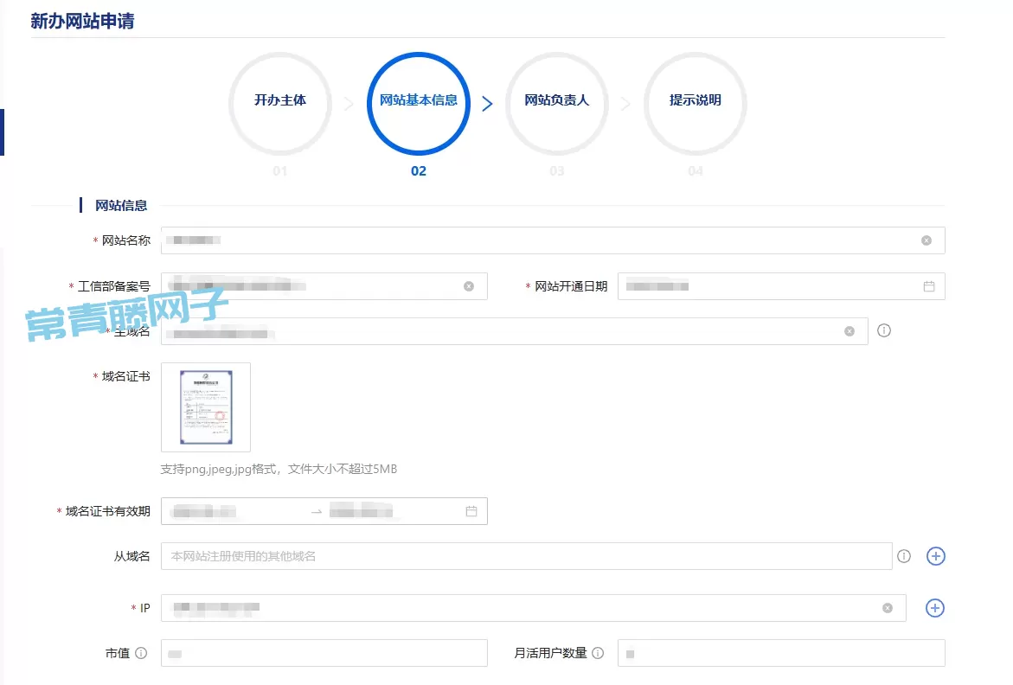Click the info icon beside the 从域名 field

[x=904, y=556]
